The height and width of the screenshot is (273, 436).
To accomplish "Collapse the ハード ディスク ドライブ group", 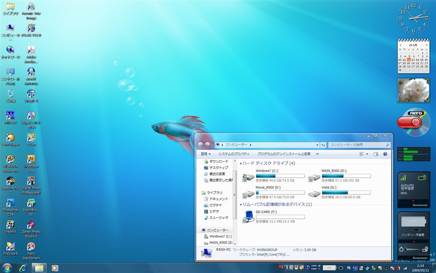I will (241, 164).
